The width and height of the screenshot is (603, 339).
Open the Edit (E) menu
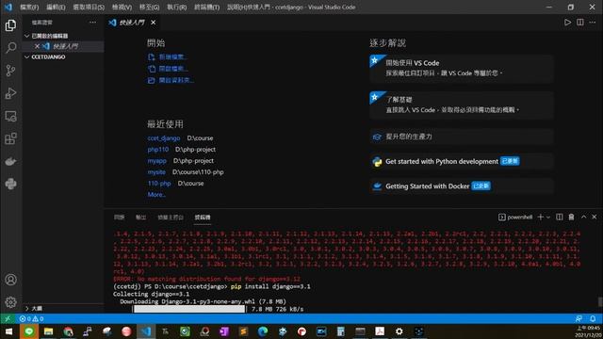[x=56, y=7]
